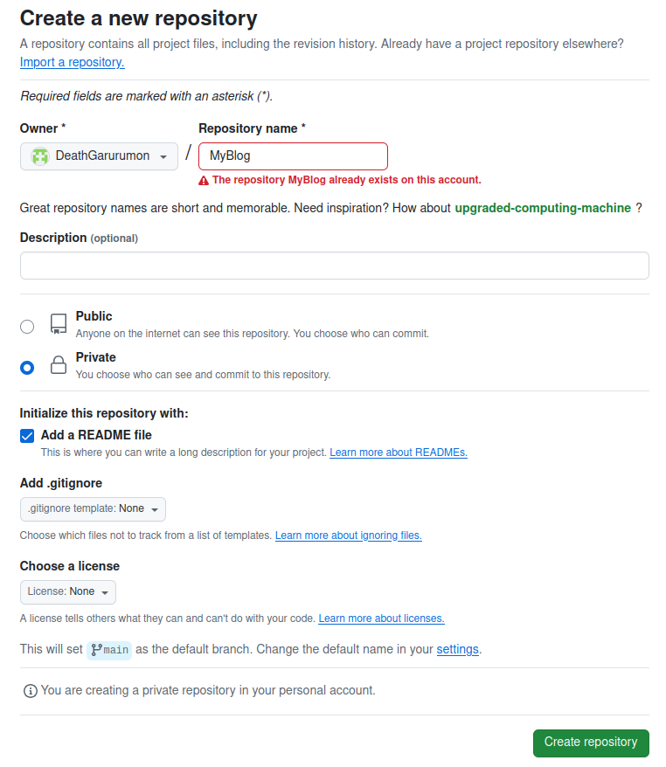Click the Create repository button
666x767 pixels.
point(591,743)
